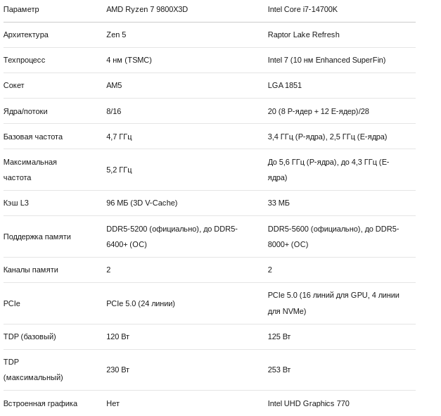Select the AM5 socket value

114,85
